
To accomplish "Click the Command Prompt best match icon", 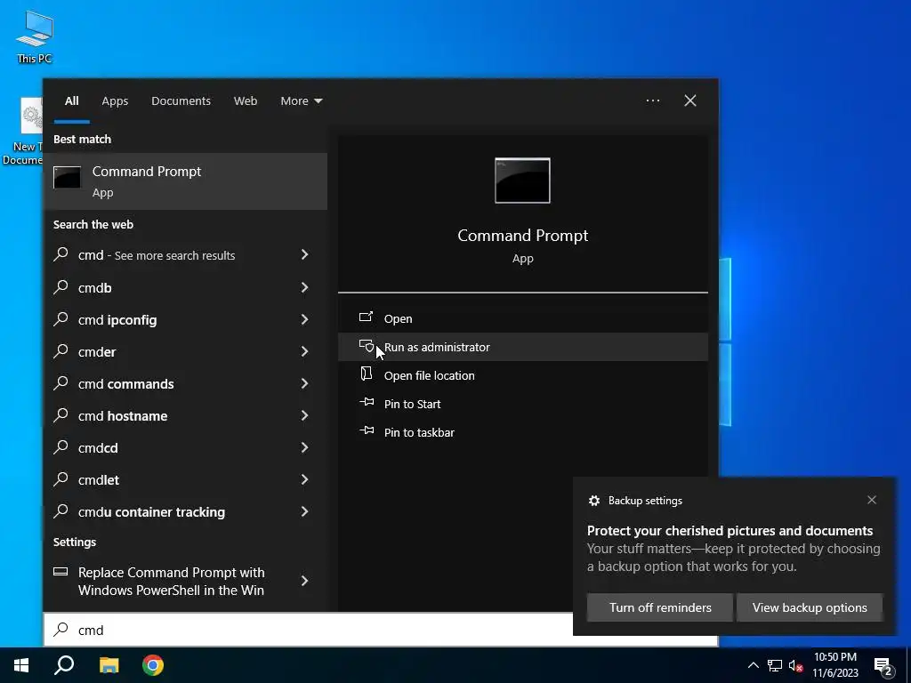I will 67,177.
